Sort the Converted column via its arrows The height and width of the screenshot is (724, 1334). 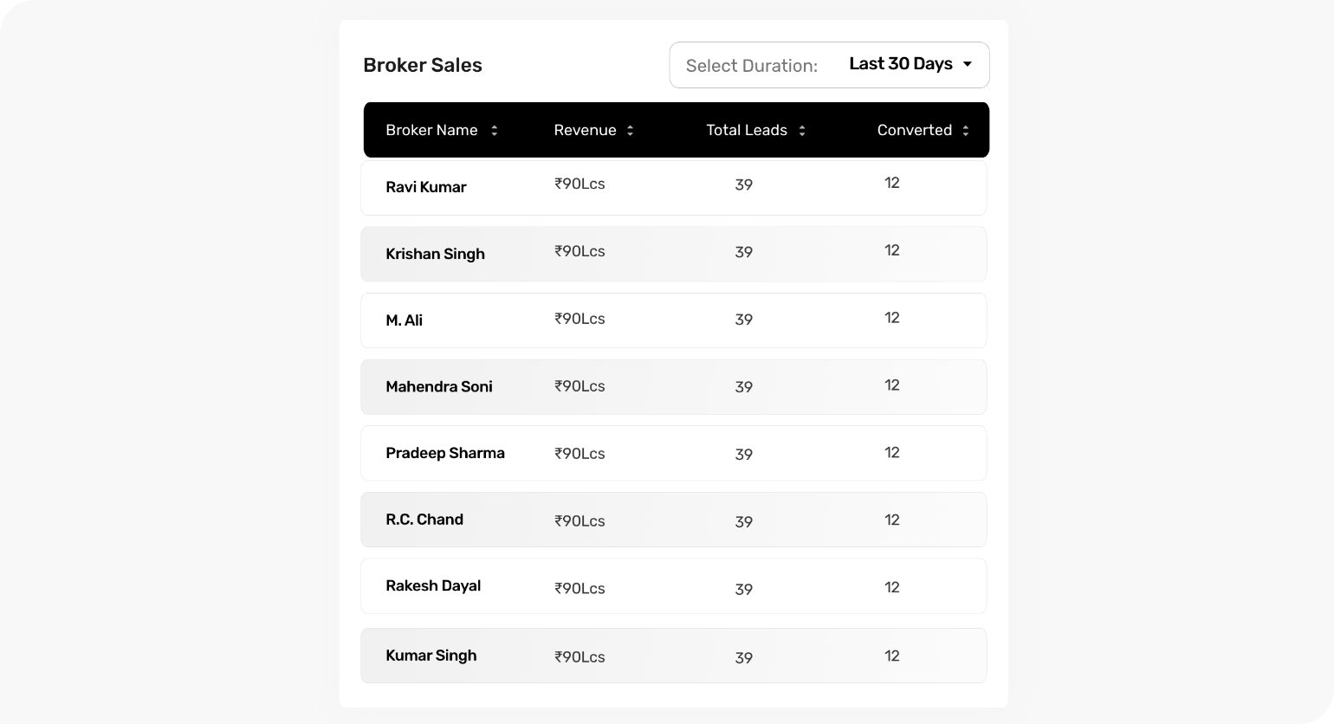tap(966, 131)
